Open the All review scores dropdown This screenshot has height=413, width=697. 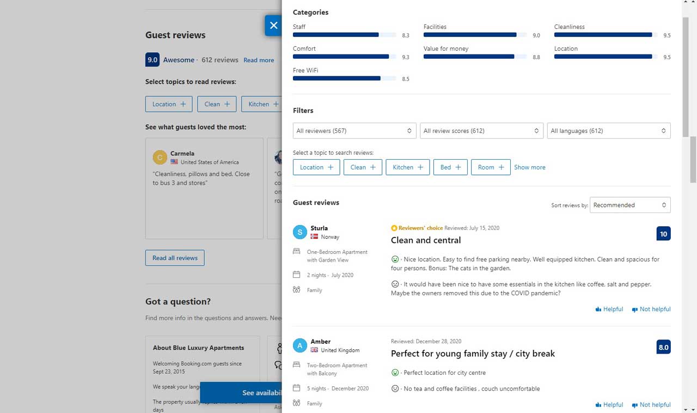pos(481,131)
